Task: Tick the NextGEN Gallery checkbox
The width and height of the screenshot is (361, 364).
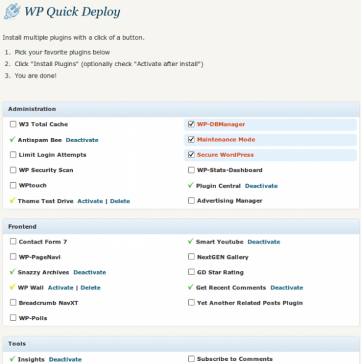Action: (191, 256)
